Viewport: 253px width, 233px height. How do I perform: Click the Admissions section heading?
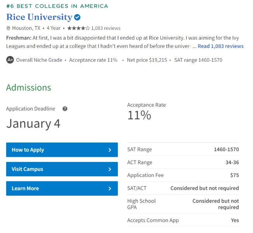click(x=29, y=87)
